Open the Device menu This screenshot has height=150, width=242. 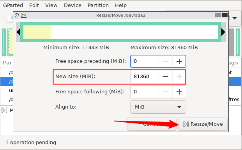[72, 5]
